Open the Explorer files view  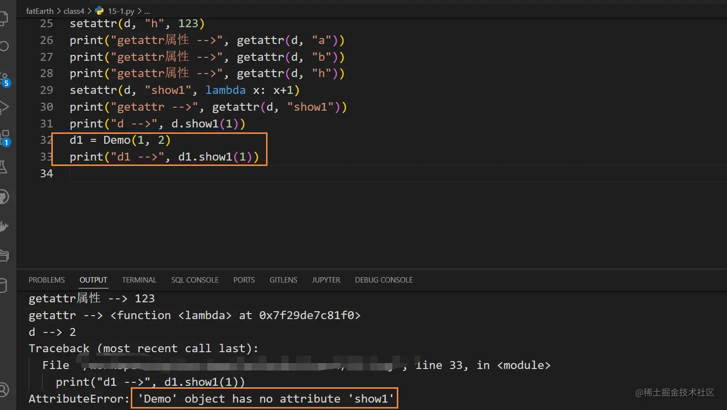tap(4, 19)
